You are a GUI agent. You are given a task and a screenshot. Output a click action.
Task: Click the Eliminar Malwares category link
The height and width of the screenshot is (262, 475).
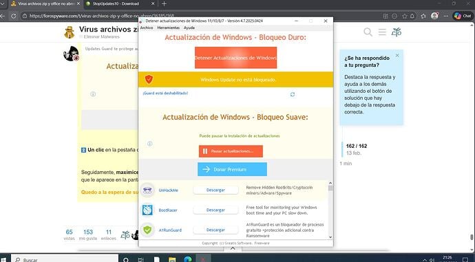[101, 36]
